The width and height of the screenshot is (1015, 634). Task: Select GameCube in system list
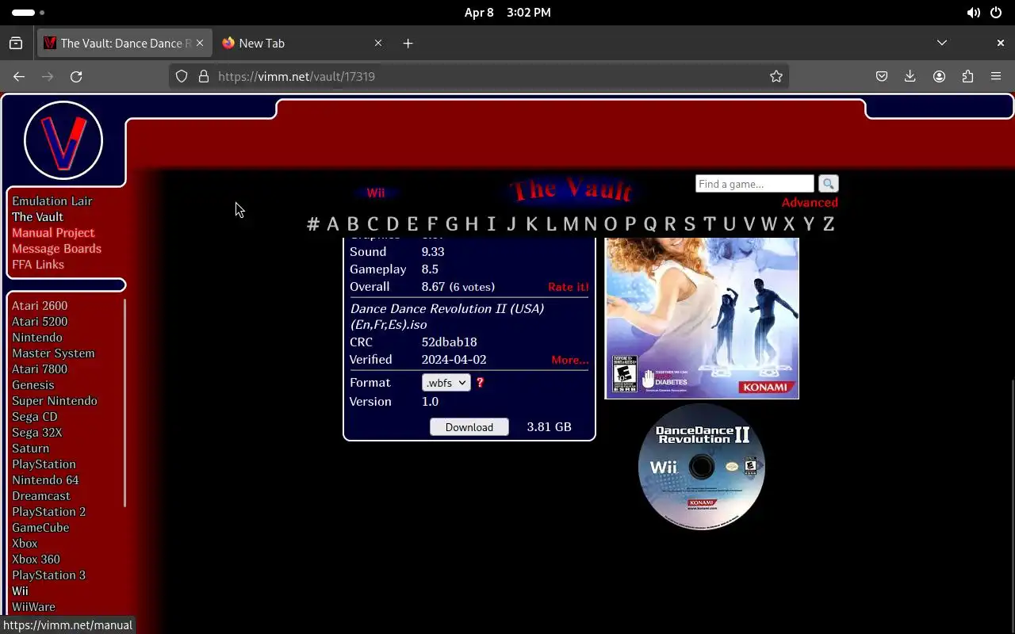tap(40, 527)
